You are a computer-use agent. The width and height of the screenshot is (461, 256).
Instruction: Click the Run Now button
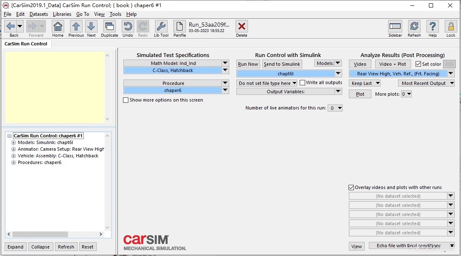(248, 64)
